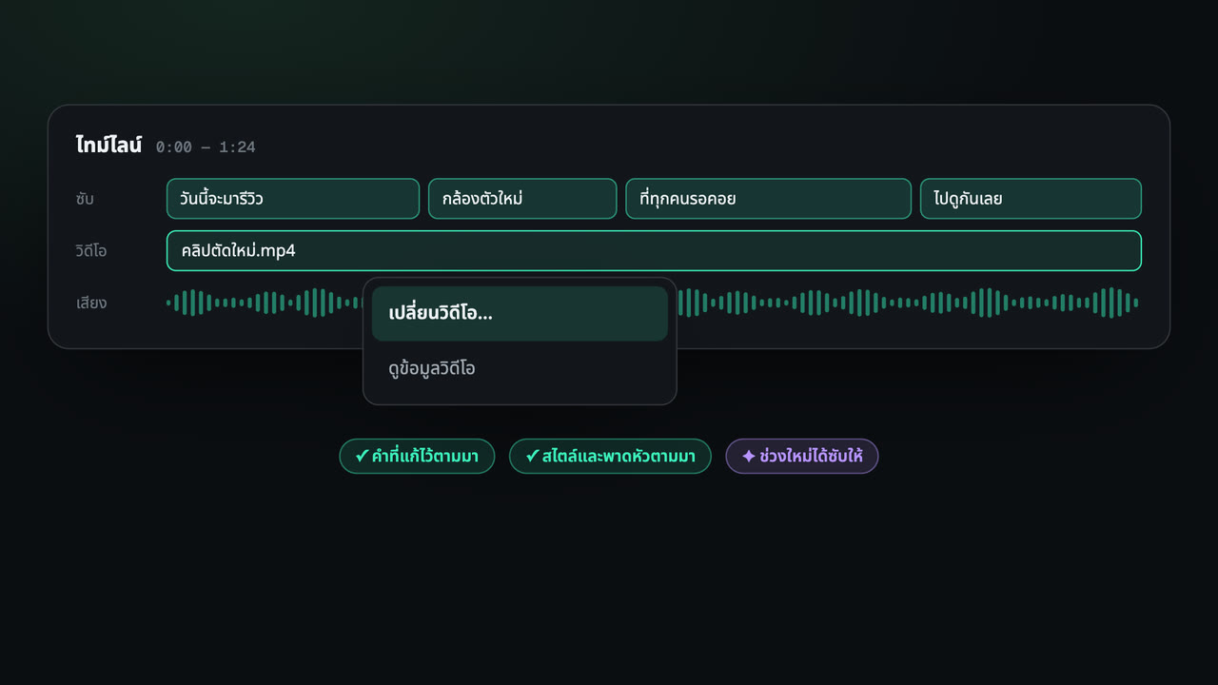1218x685 pixels.
Task: Choose "ดูข้อมูลวิดีโอ" from the context menu
Action: pyautogui.click(x=520, y=369)
